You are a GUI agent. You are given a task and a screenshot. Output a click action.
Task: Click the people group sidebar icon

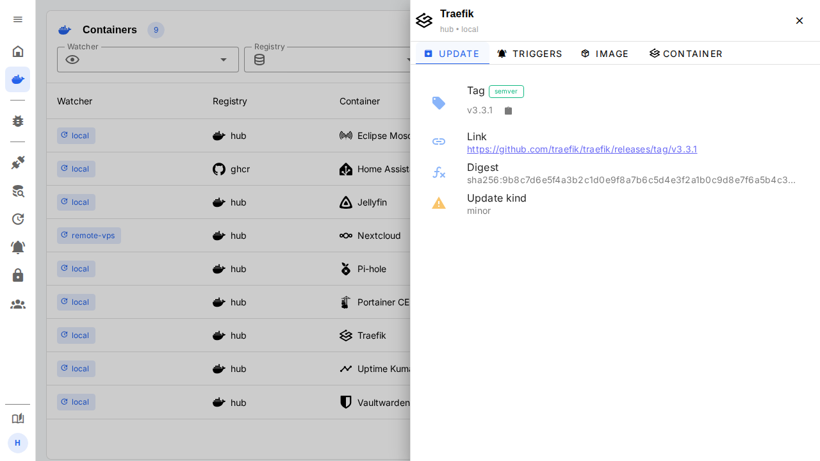[x=18, y=304]
